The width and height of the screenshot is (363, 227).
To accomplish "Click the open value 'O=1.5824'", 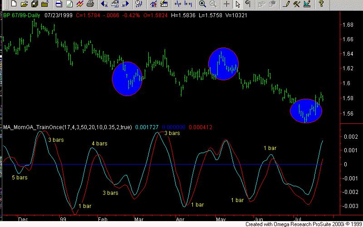I will click(155, 15).
